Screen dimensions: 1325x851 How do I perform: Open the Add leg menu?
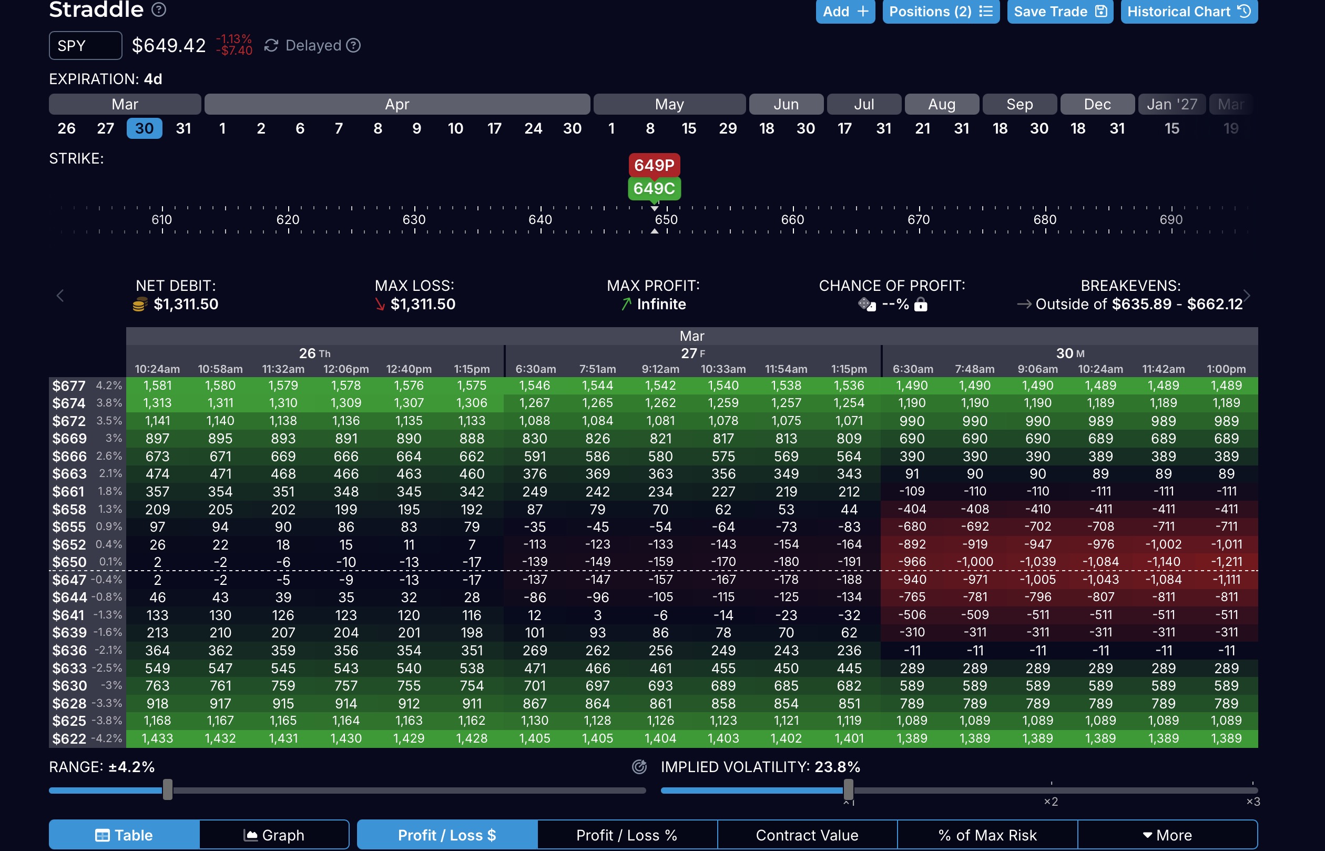(845, 12)
